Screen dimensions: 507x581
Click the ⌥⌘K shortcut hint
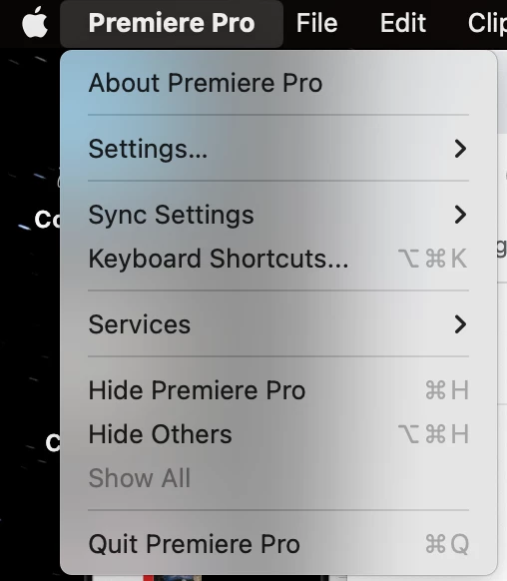pyautogui.click(x=432, y=258)
